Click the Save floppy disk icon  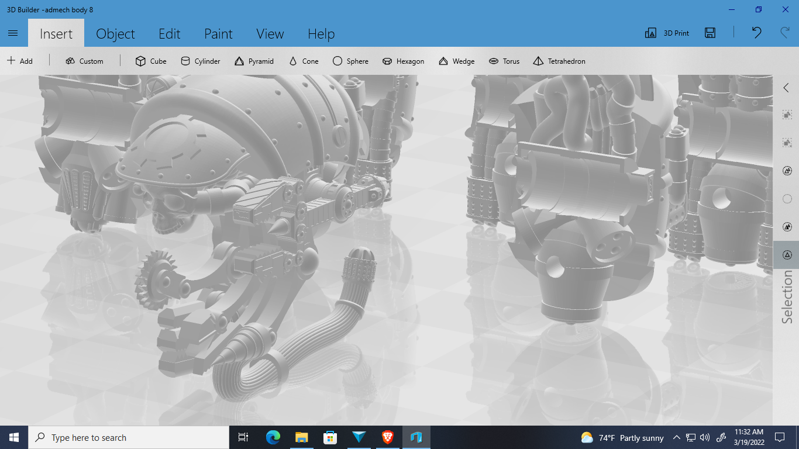pyautogui.click(x=710, y=33)
